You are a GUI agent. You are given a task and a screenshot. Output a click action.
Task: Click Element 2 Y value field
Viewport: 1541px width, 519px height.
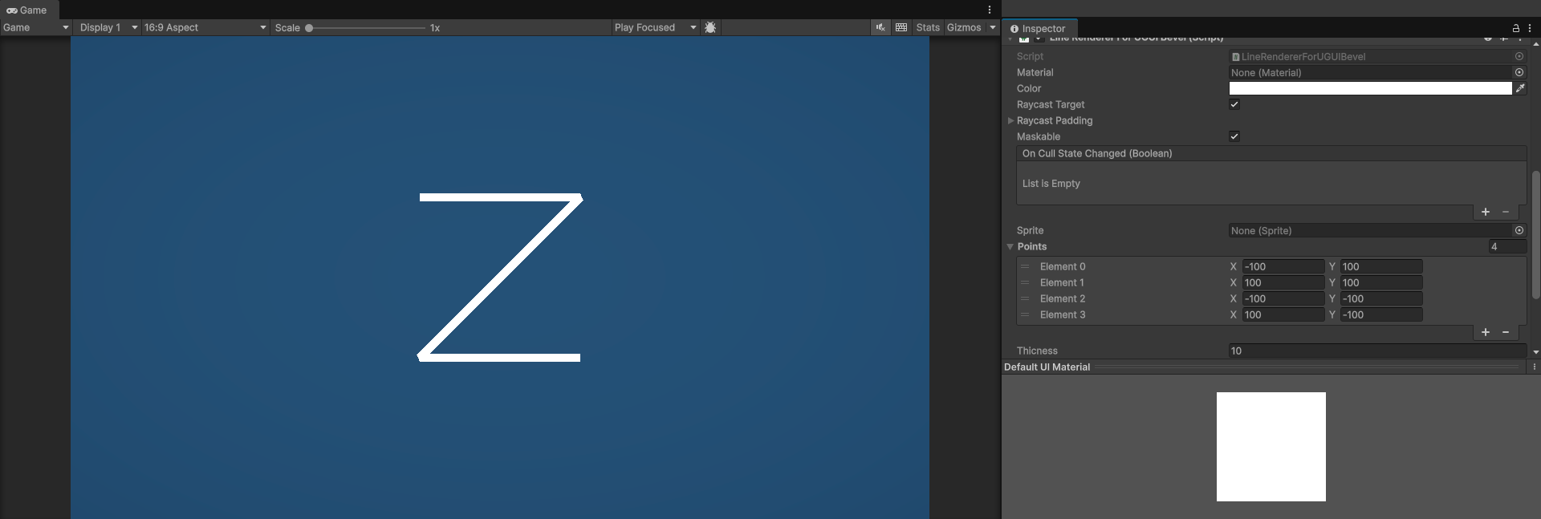tap(1381, 298)
